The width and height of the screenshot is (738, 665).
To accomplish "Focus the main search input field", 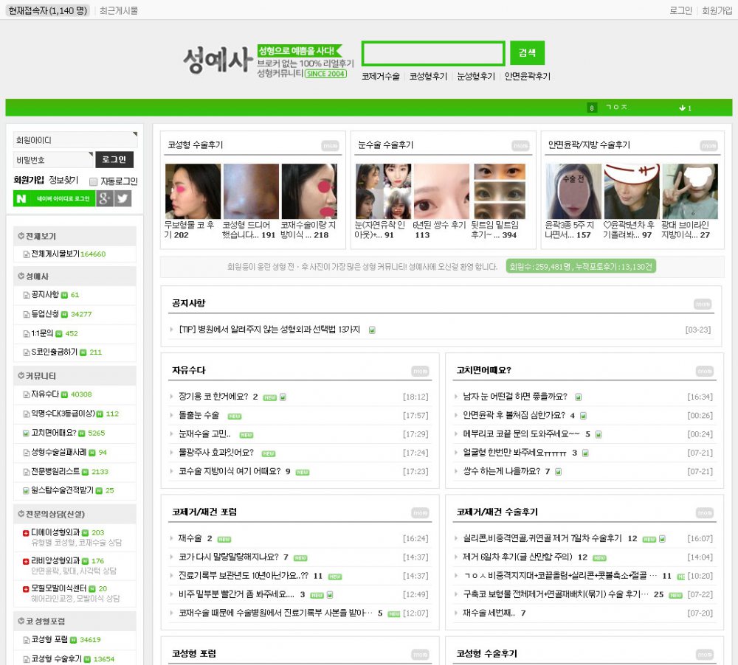I will (x=433, y=53).
